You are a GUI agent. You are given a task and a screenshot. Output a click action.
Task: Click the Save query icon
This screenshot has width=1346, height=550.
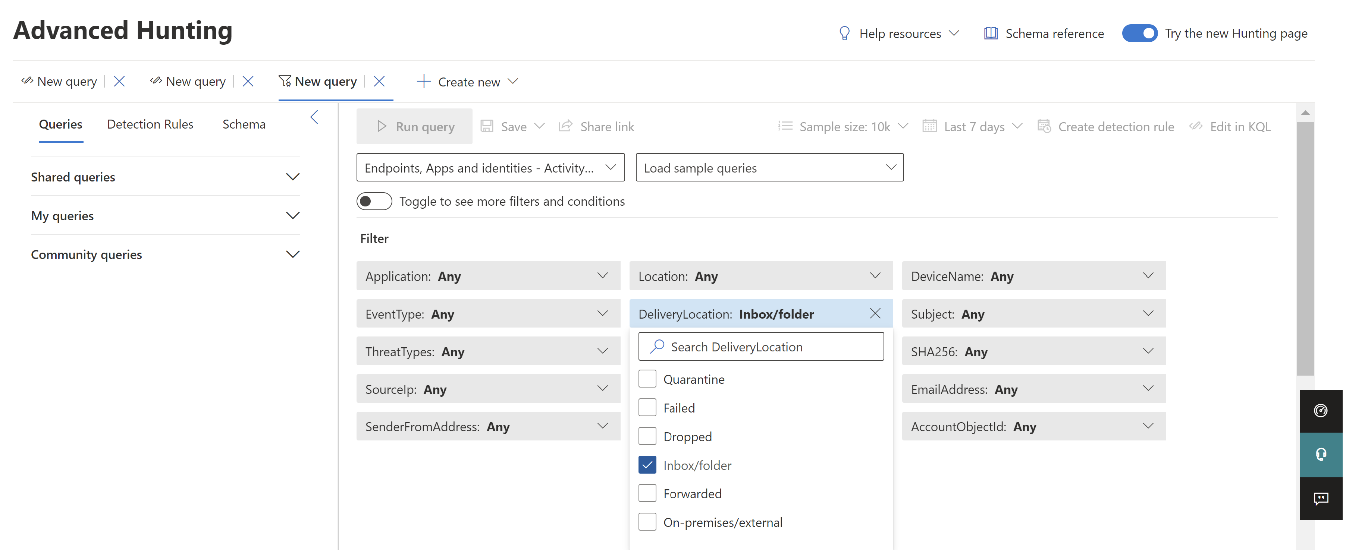pyautogui.click(x=487, y=126)
